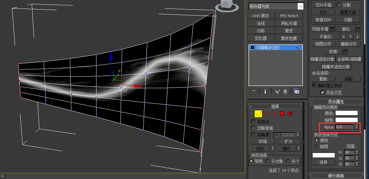Click the 全部取消隐藏 button

[x=349, y=59]
